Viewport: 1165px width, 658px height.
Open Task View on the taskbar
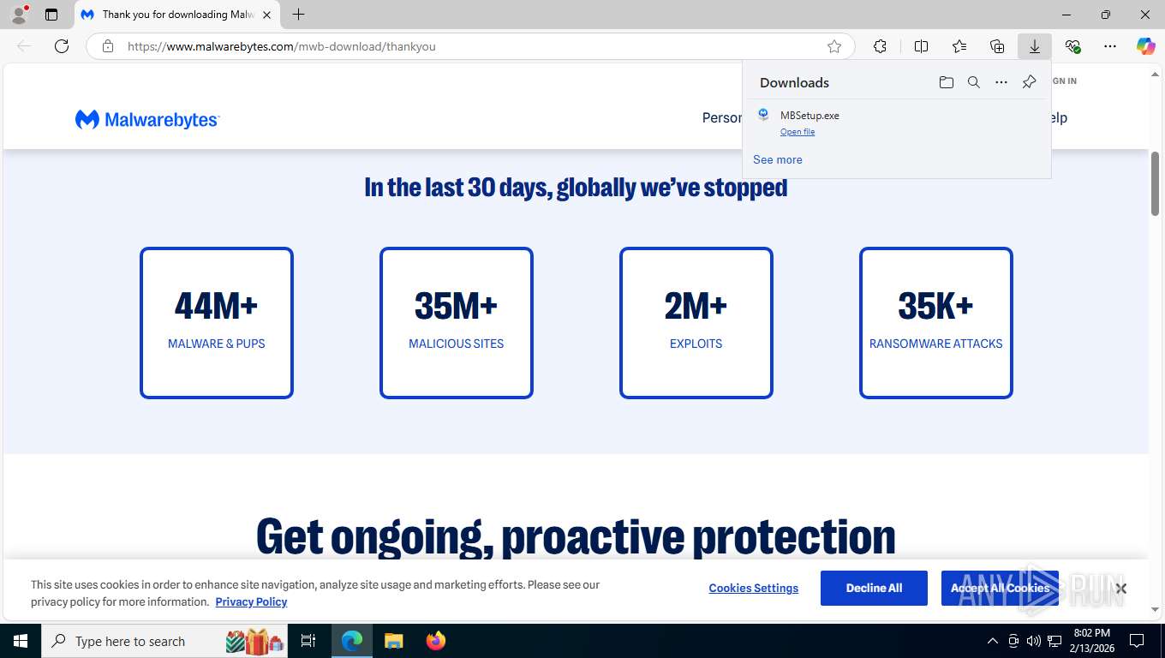pyautogui.click(x=308, y=641)
